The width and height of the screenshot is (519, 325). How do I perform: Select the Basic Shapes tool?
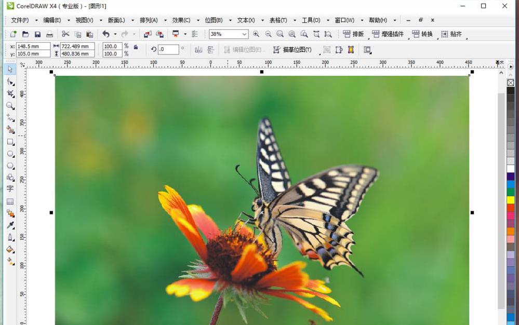pos(10,178)
